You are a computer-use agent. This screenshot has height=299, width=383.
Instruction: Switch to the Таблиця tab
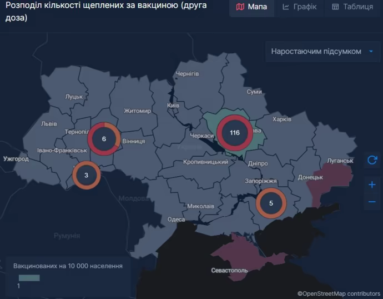[x=352, y=7]
